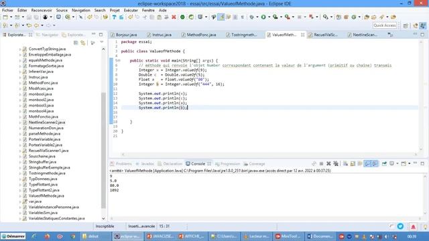
Task: Click the Clear Console icon
Action: [346, 163]
